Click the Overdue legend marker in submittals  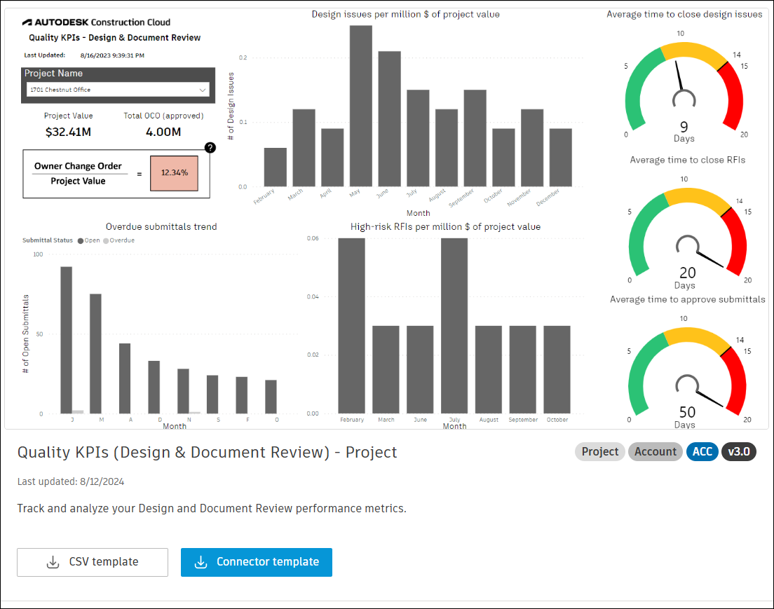click(x=106, y=241)
